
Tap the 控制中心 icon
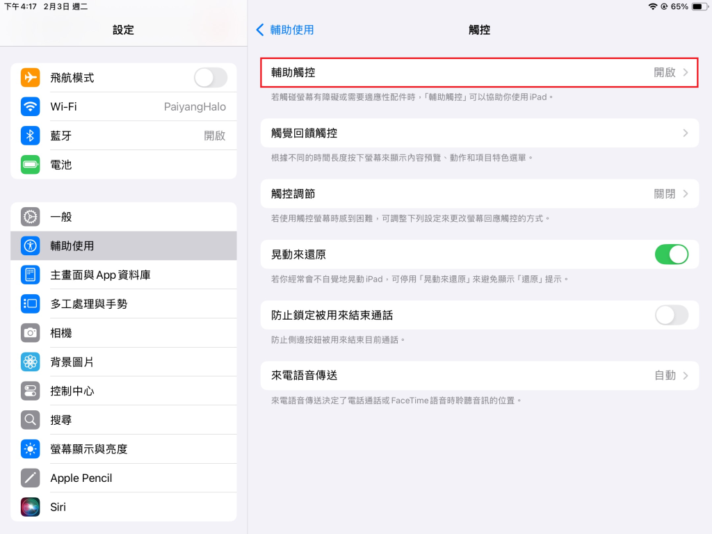tap(30, 391)
